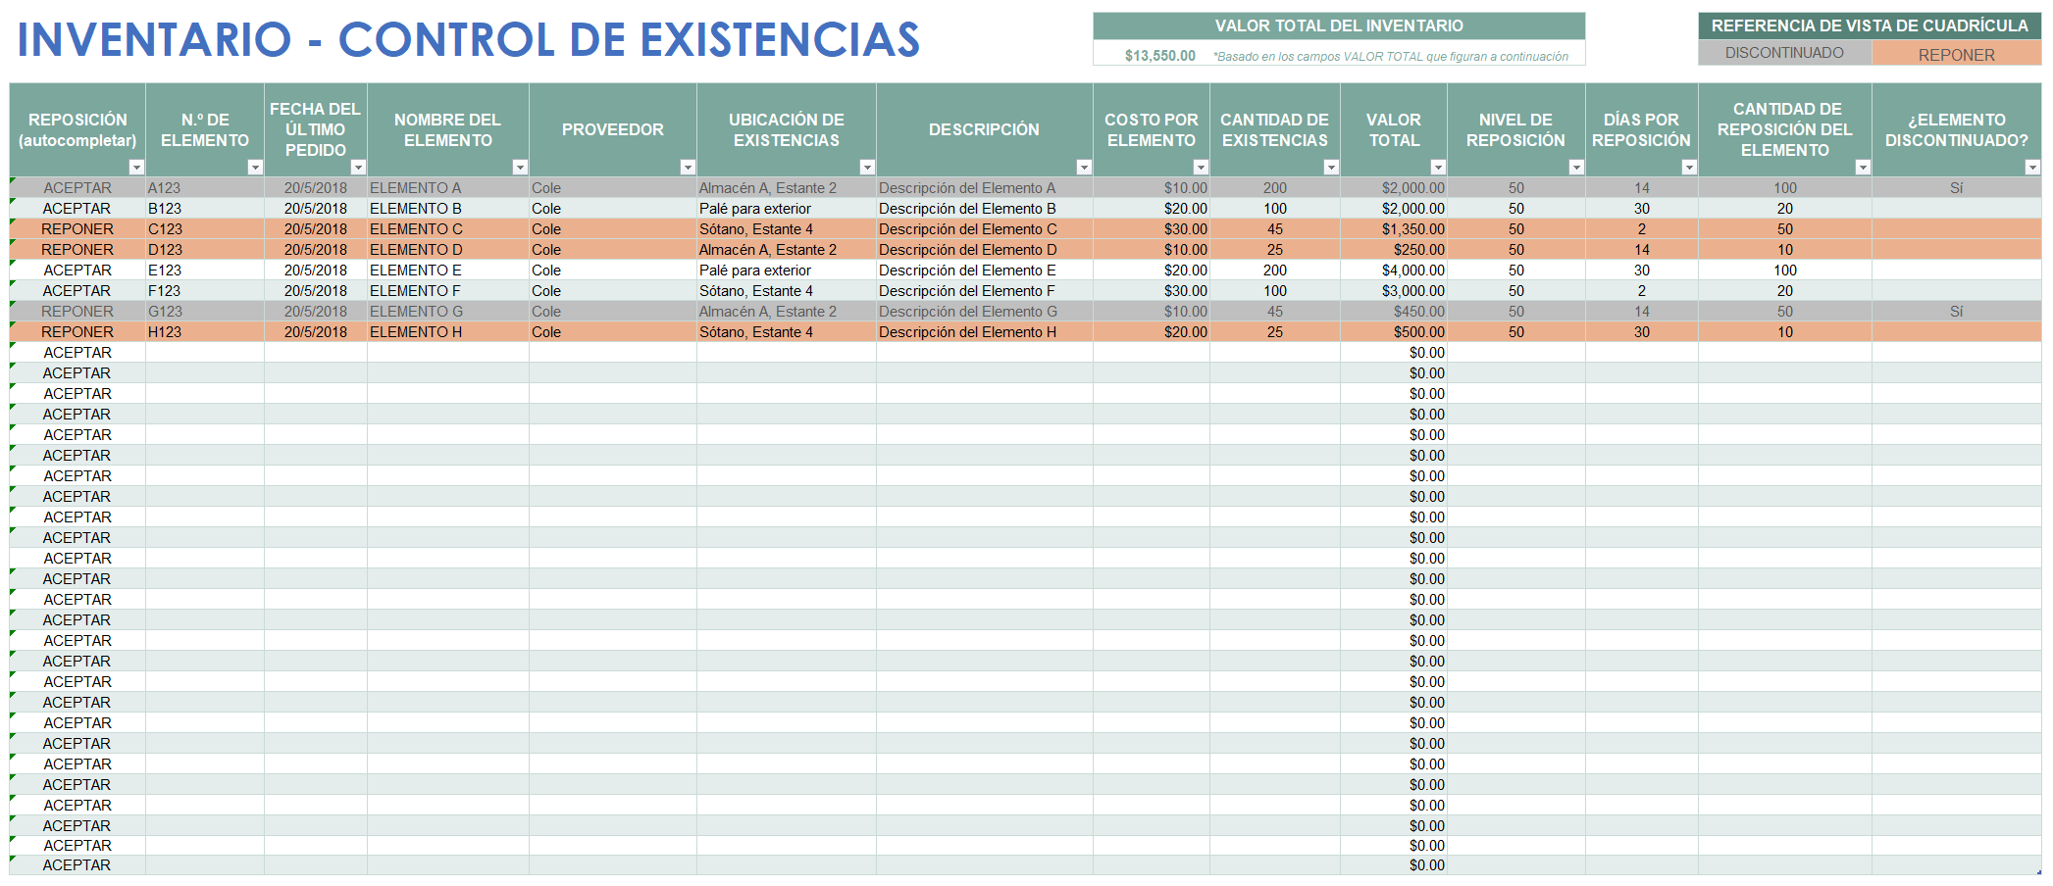Select Descripción del Elemento G cell
This screenshot has width=2053, height=886.
pos(985,312)
